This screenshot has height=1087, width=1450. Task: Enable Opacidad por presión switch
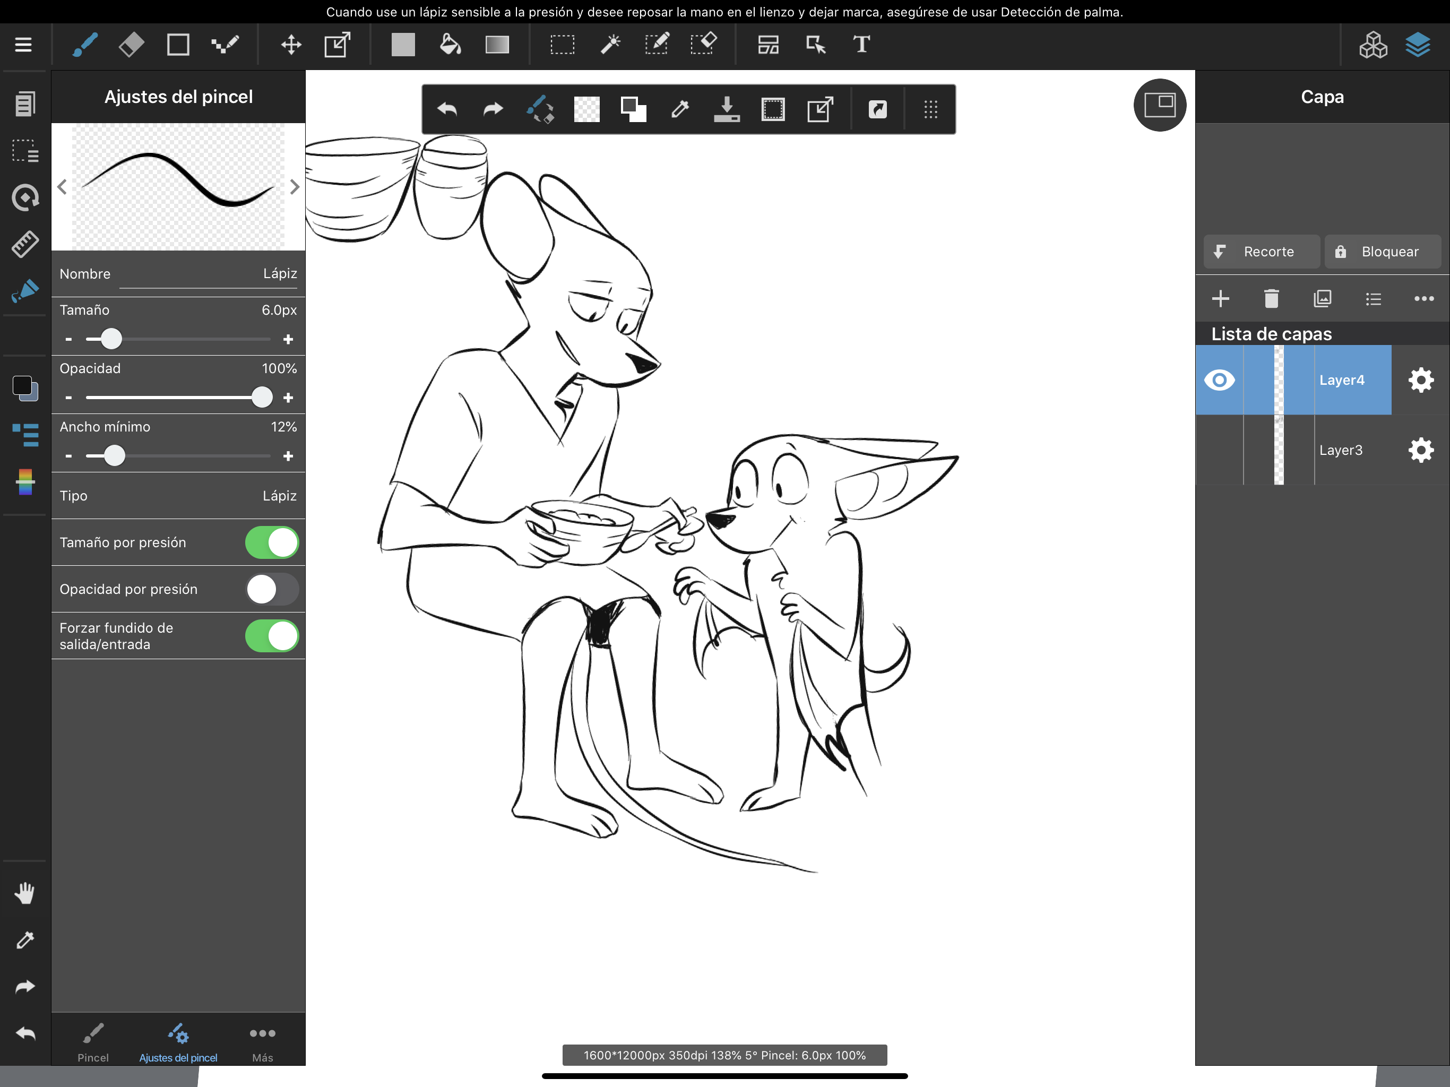tap(271, 589)
